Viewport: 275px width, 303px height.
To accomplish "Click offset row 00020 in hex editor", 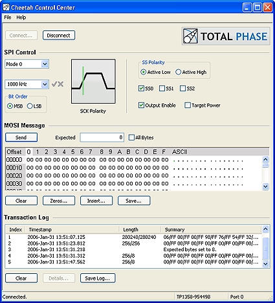I will tap(14, 175).
